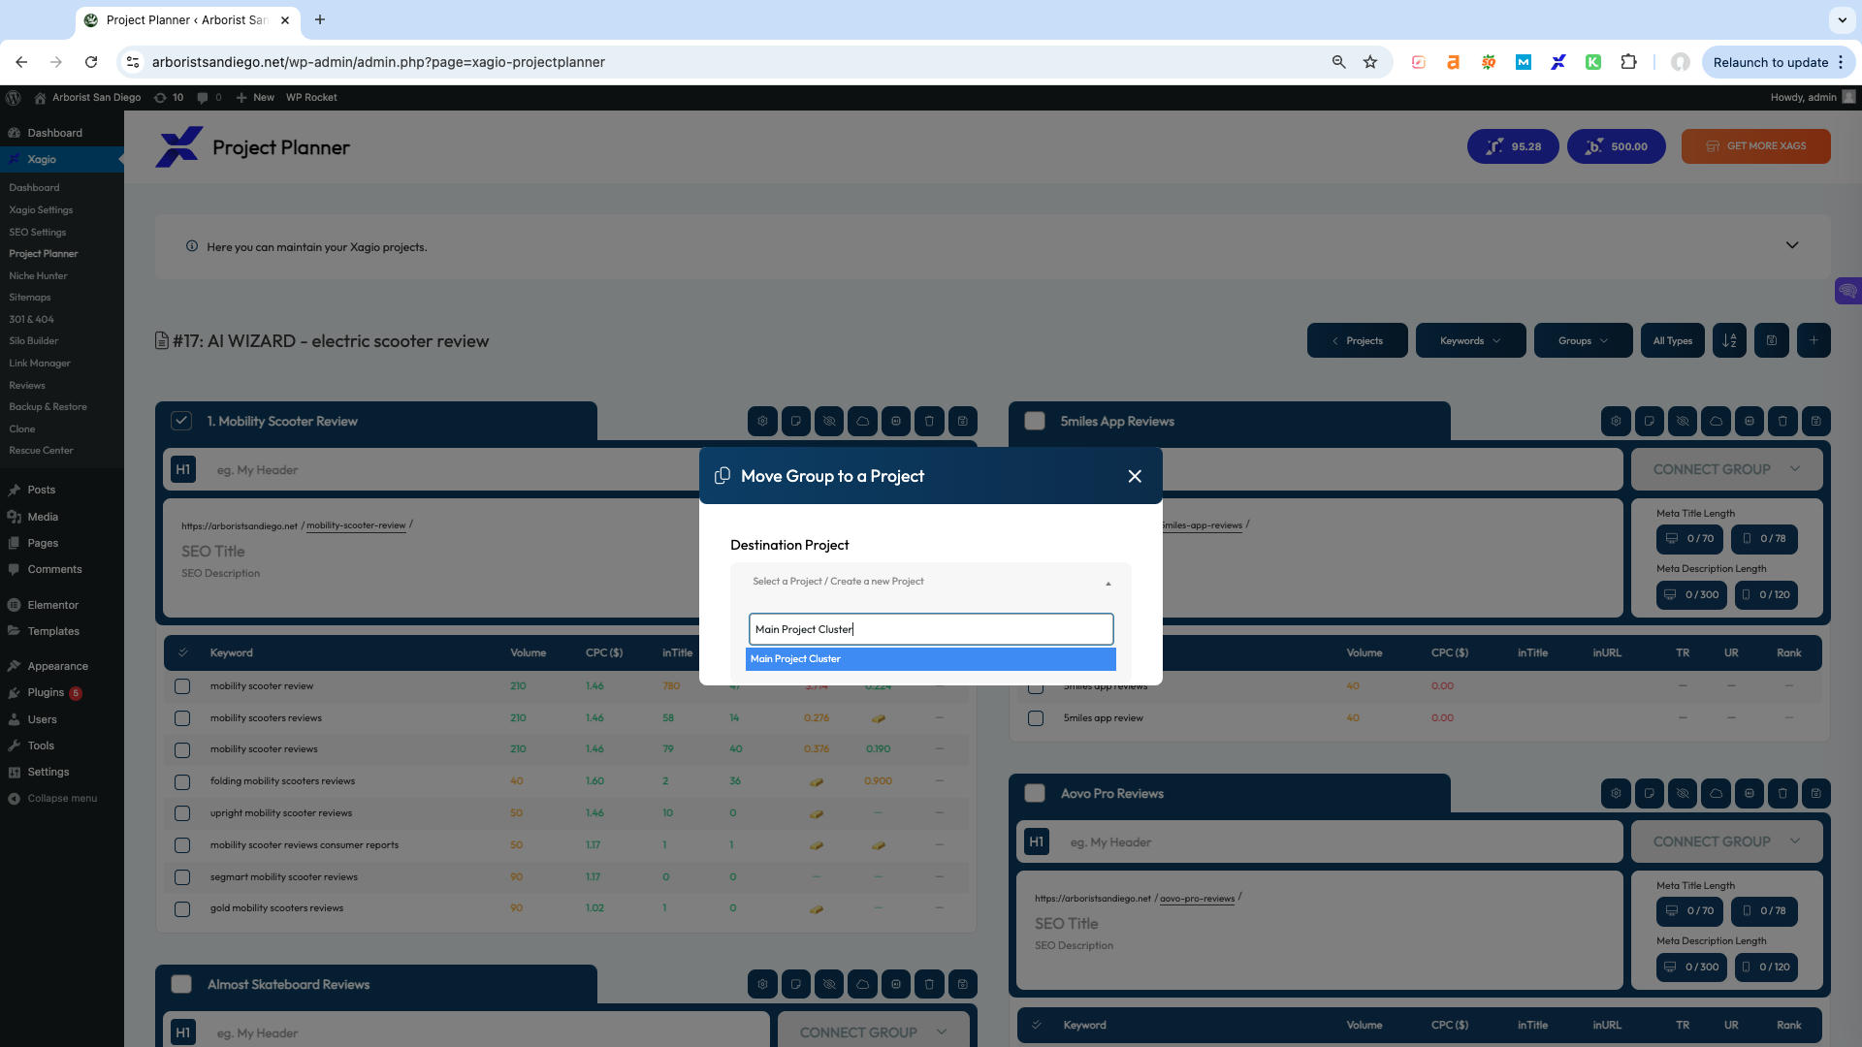
Task: Open the mobility-scooter-review URL slug link
Action: [x=356, y=525]
